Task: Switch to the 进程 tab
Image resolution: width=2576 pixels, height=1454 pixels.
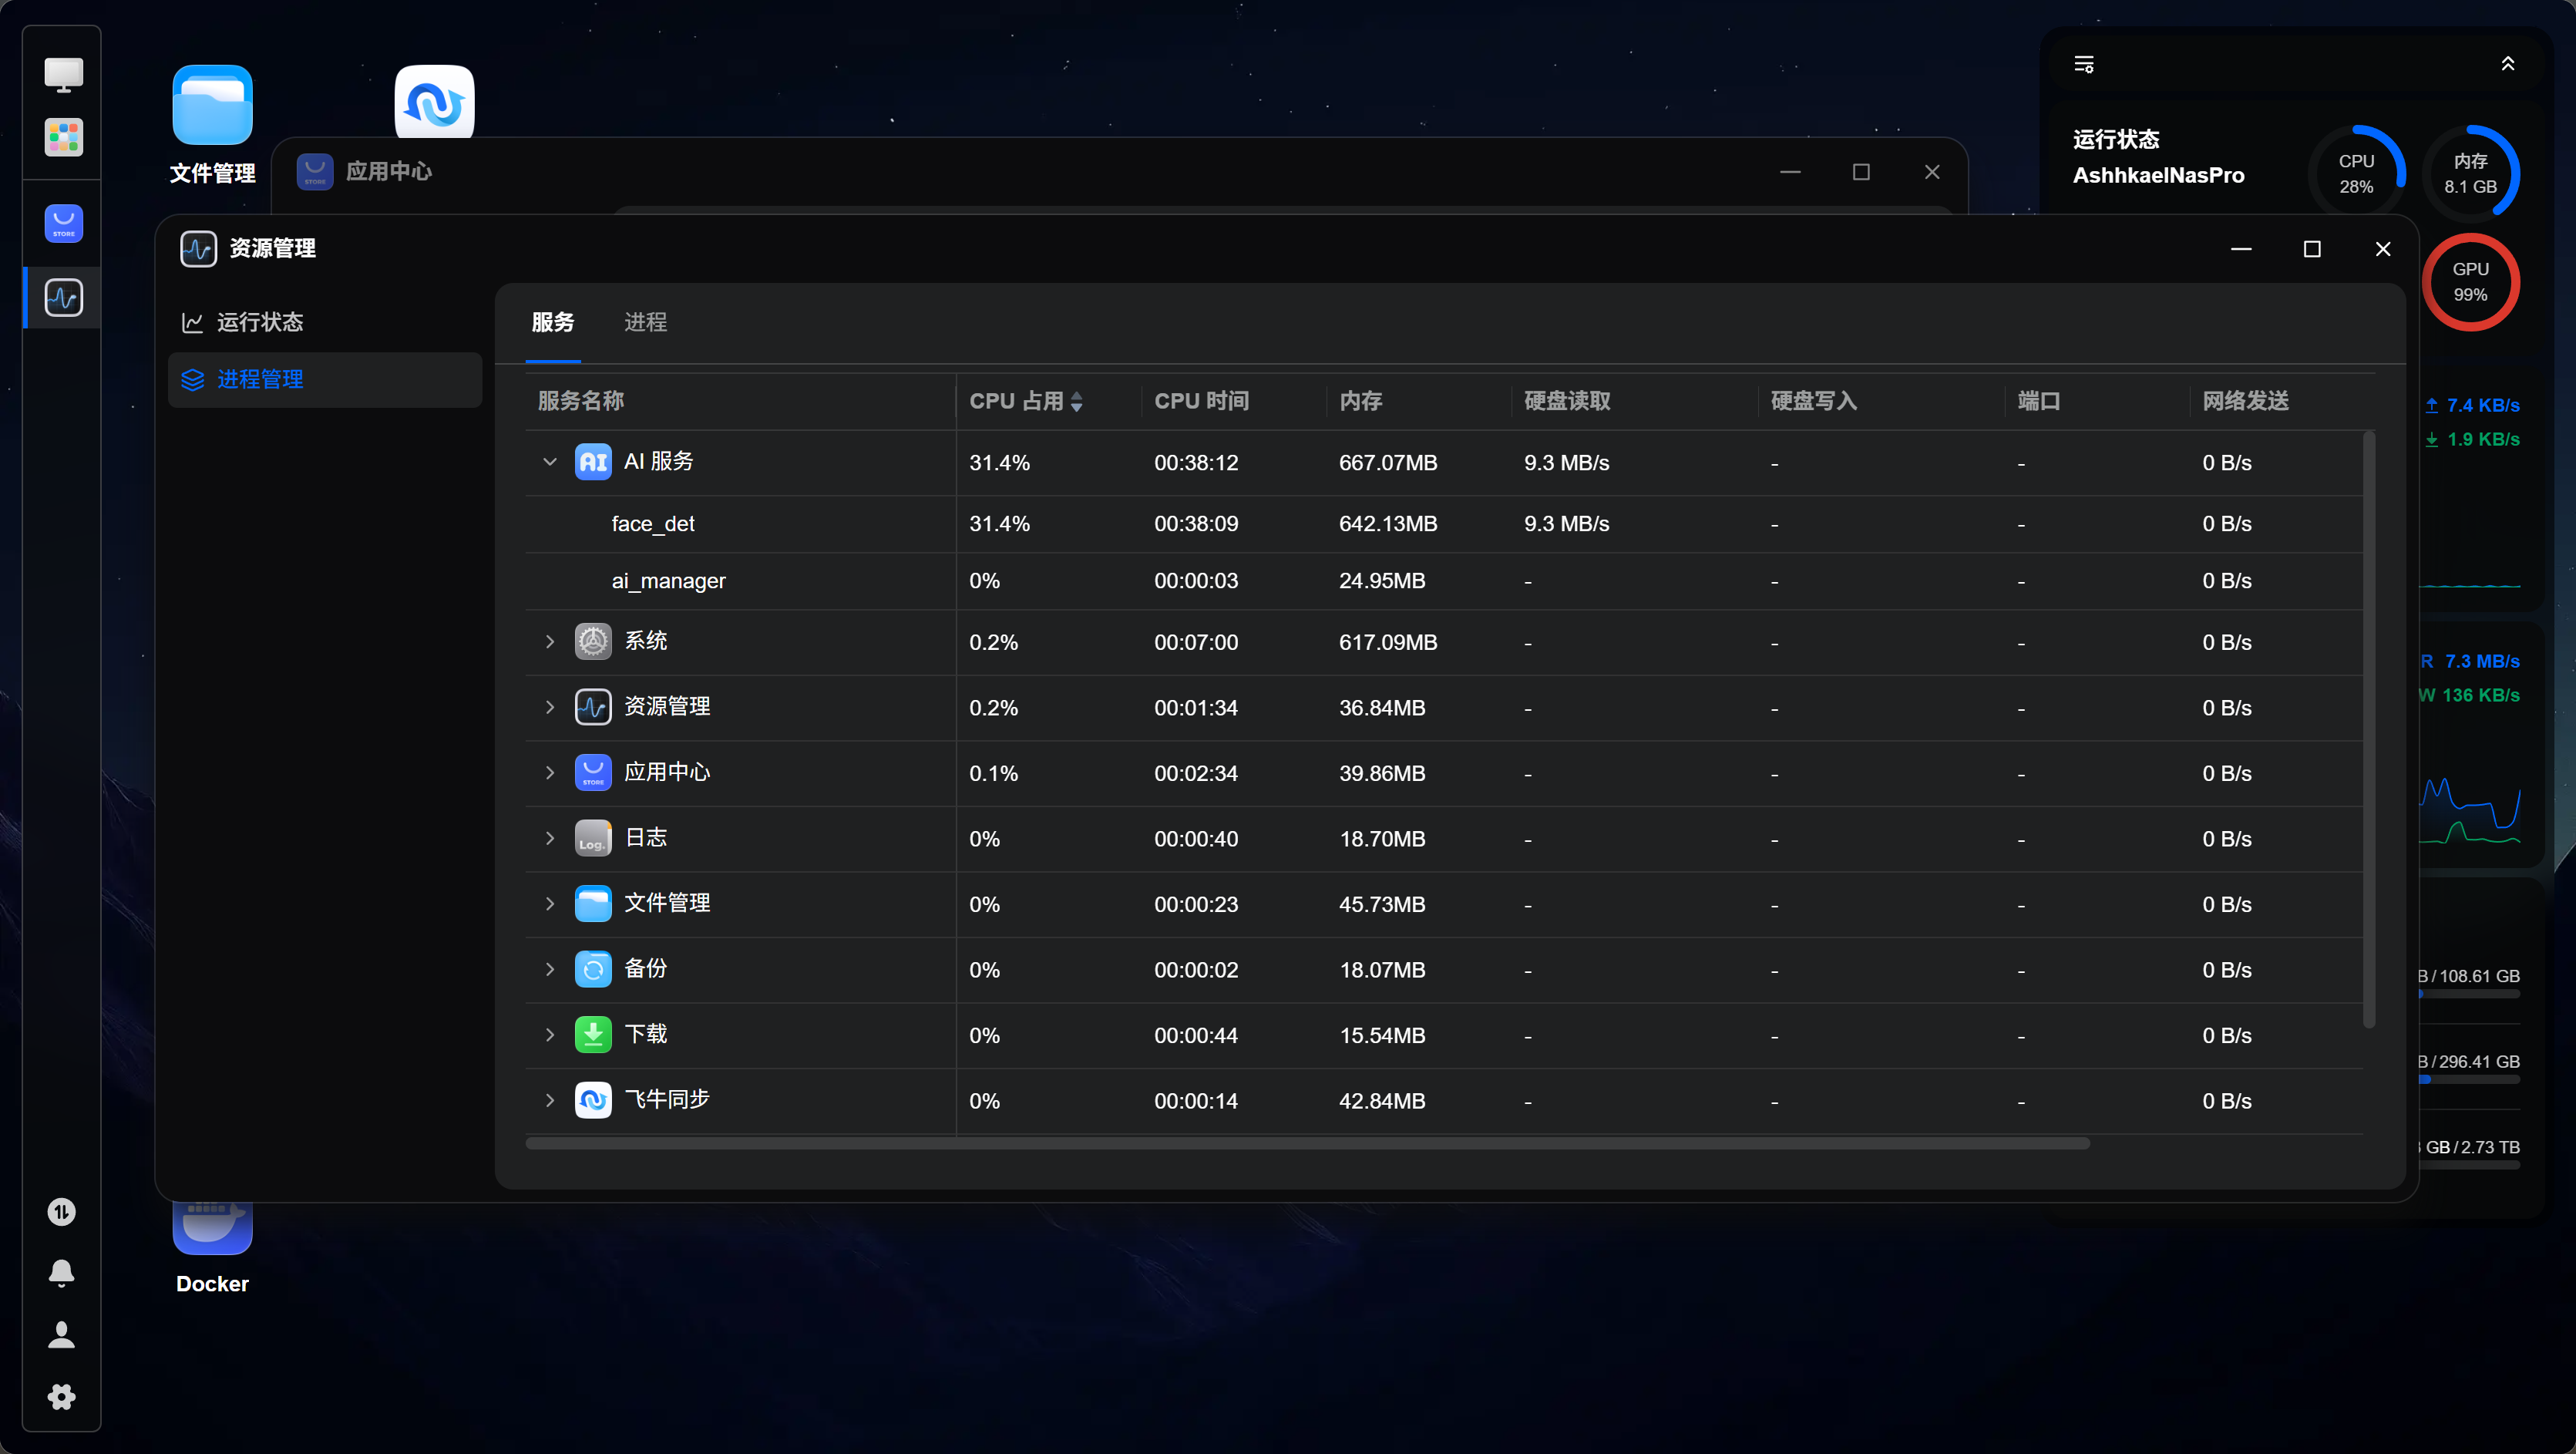Action: click(645, 322)
